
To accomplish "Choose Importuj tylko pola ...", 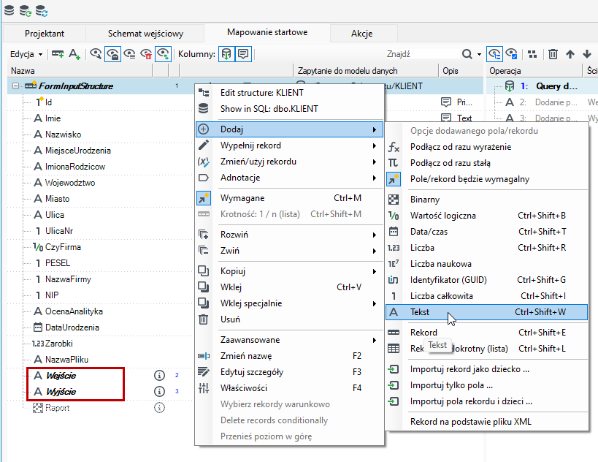I will pos(486,385).
